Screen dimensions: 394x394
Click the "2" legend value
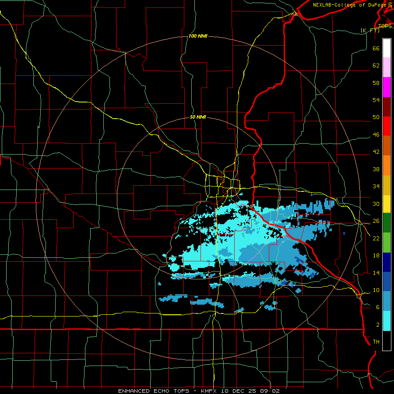[378, 325]
